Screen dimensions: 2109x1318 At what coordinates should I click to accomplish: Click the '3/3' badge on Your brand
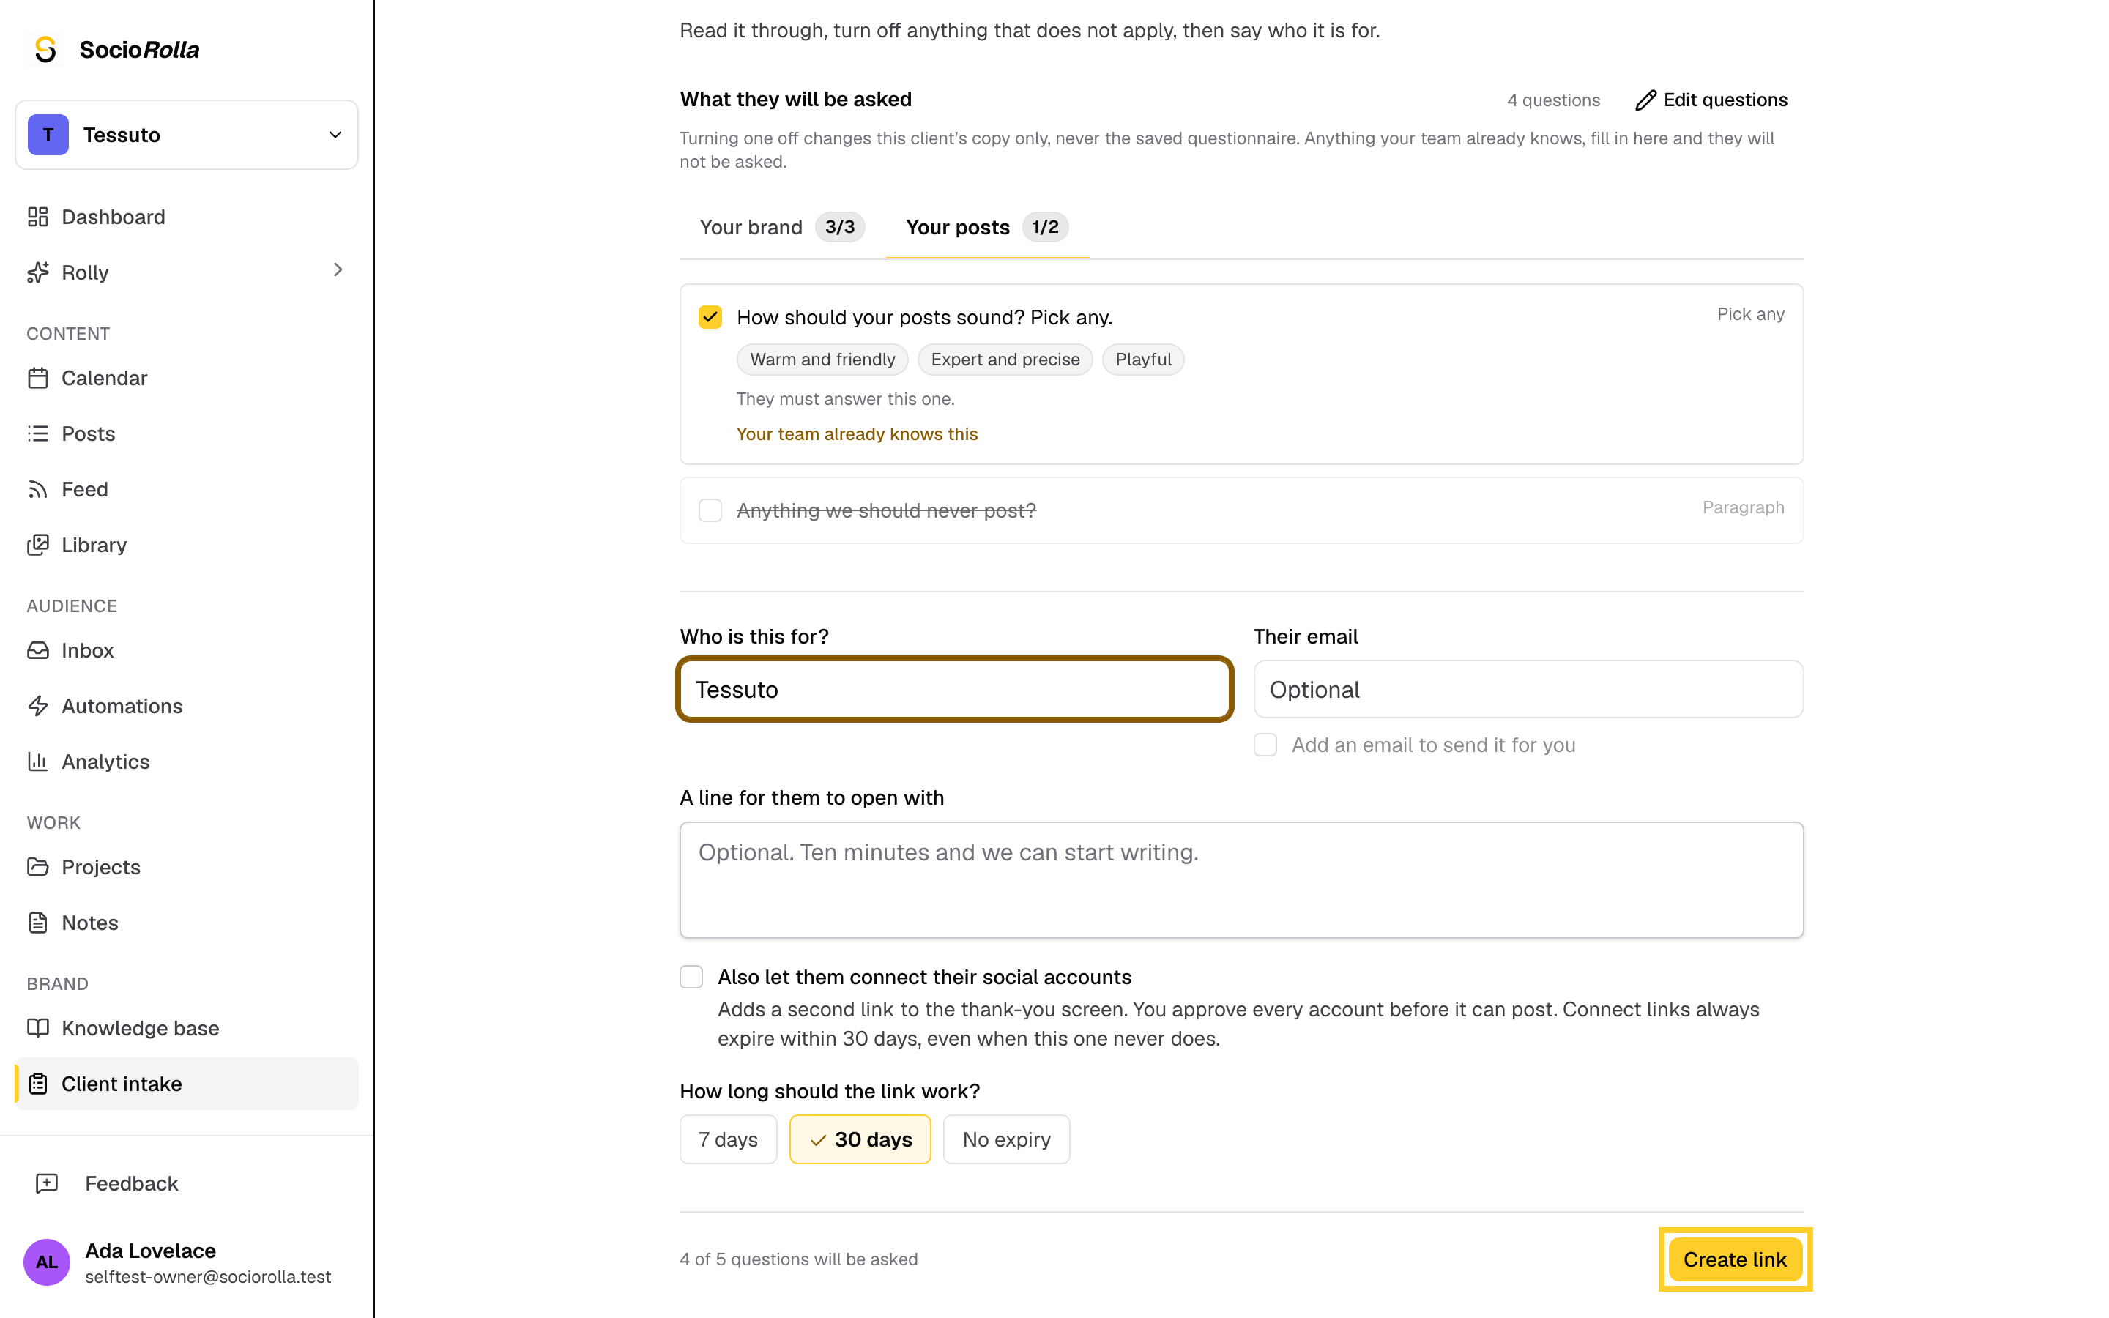click(839, 227)
